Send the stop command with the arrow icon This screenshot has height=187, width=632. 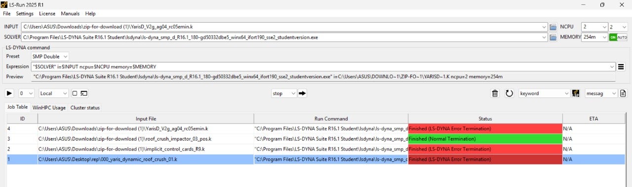[x=303, y=93]
